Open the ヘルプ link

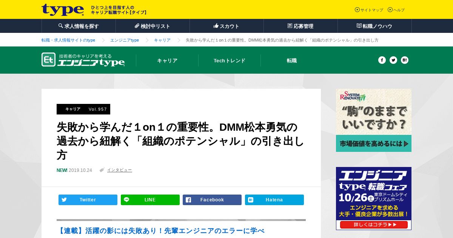[x=396, y=10]
